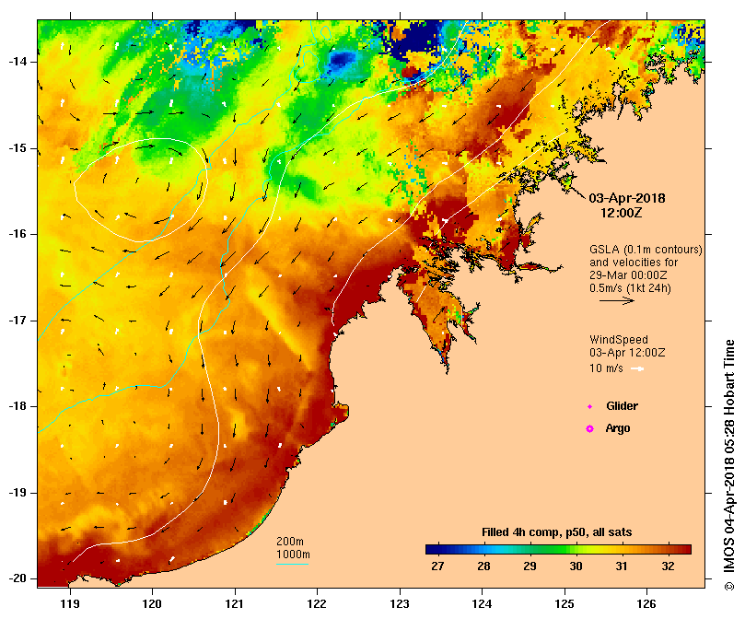Click the Glider legend label
Viewport: 745px width, 619px height.
(622, 406)
